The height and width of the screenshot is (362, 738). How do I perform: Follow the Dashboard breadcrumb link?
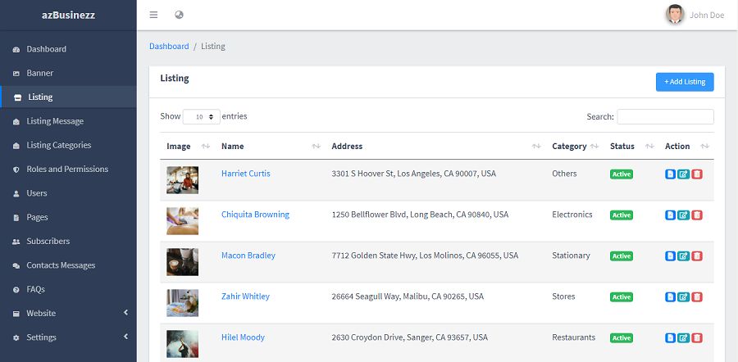point(169,47)
